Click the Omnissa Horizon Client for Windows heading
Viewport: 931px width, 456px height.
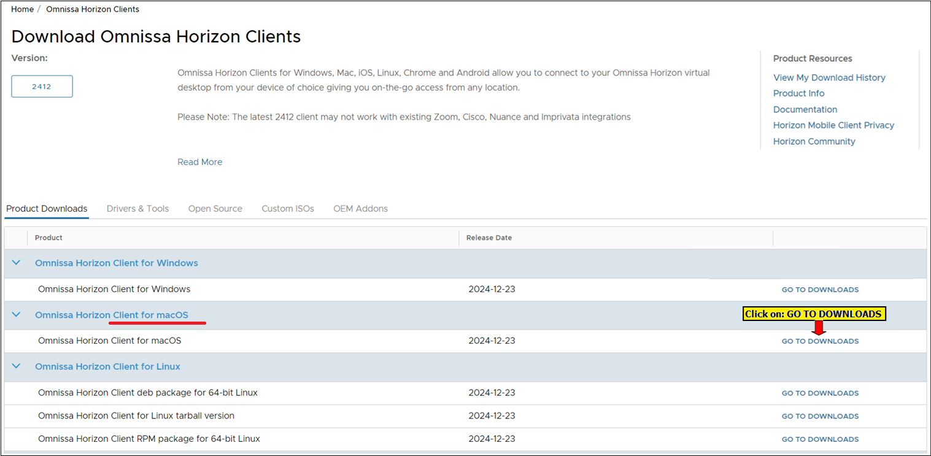coord(117,263)
